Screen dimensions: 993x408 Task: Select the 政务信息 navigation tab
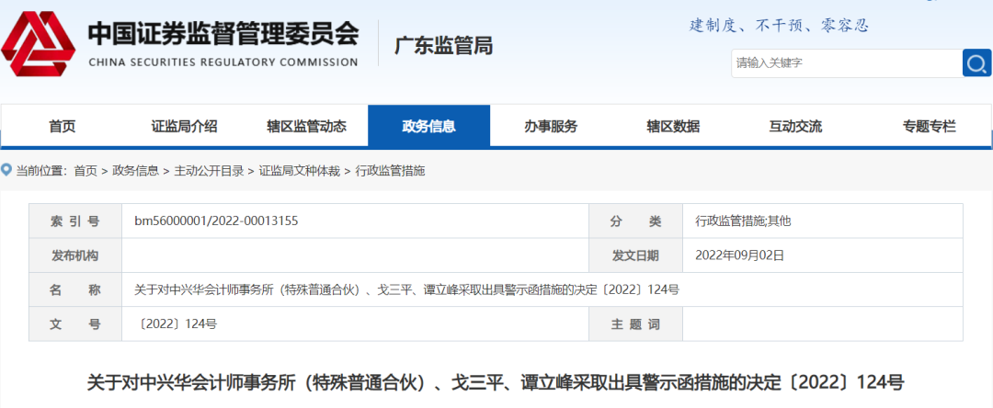pyautogui.click(x=428, y=127)
